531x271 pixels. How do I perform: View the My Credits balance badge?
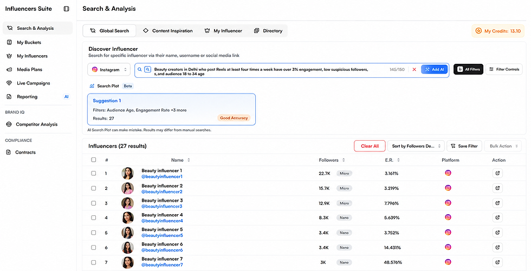[498, 31]
